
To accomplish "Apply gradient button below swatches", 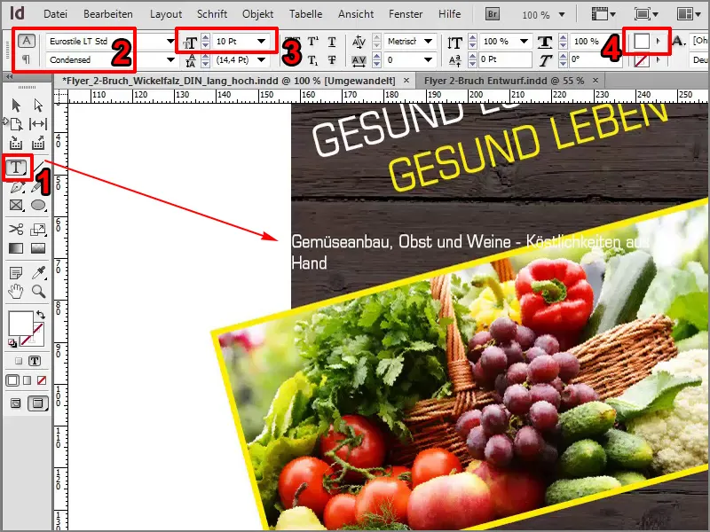I will pos(28,380).
